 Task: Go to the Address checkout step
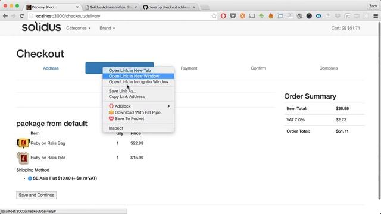pos(51,68)
